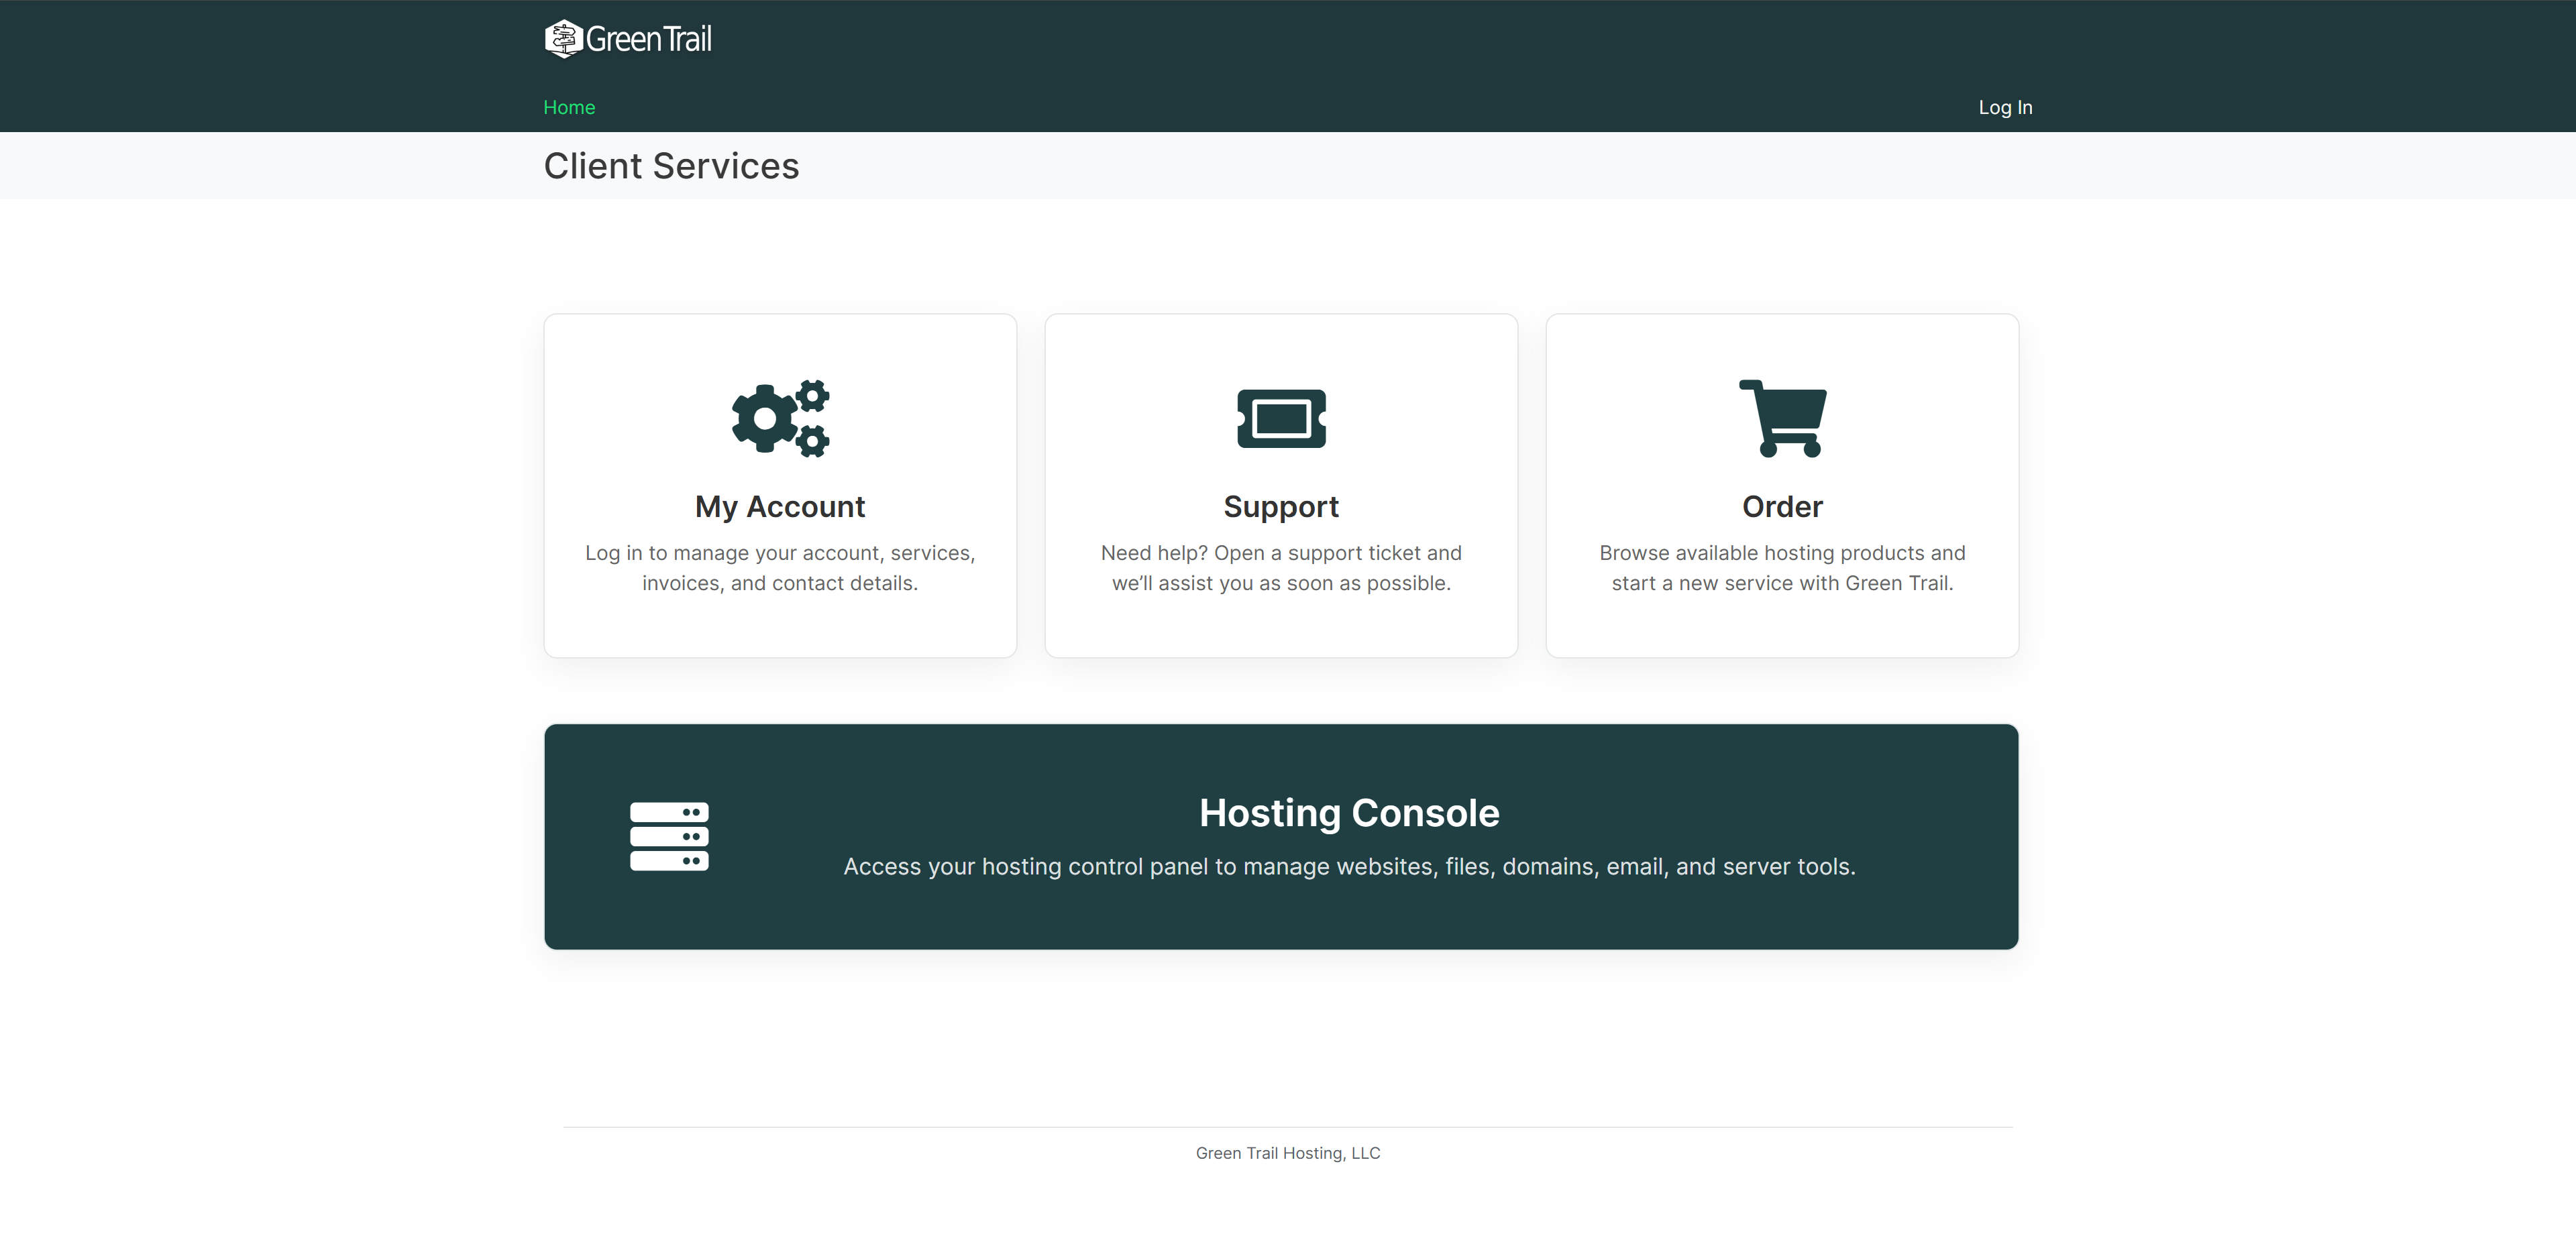
Task: Click the My Account gears icon
Action: tap(780, 418)
